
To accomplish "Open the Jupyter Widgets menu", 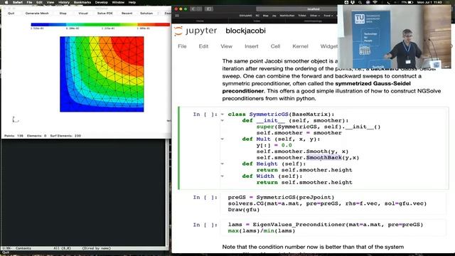I will [x=329, y=46].
